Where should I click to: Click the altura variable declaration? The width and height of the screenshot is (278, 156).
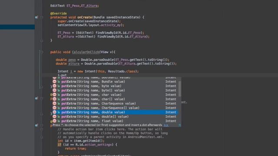74,64
